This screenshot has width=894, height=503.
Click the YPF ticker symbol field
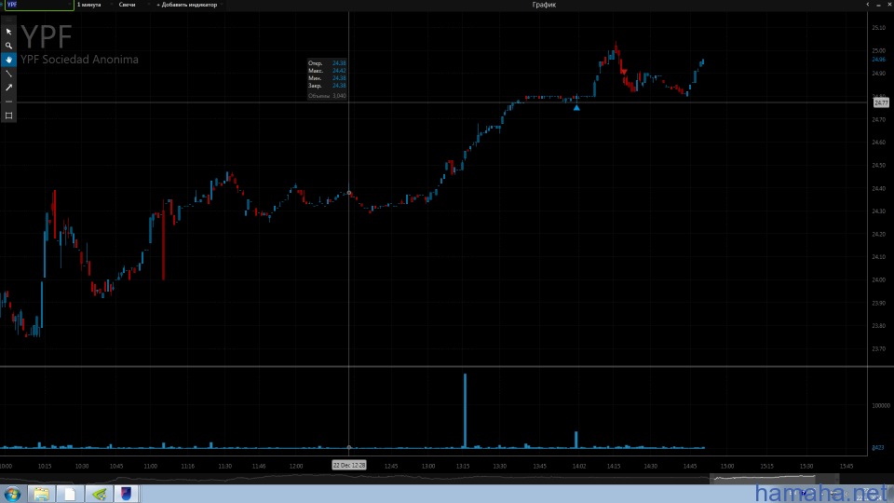tap(37, 5)
